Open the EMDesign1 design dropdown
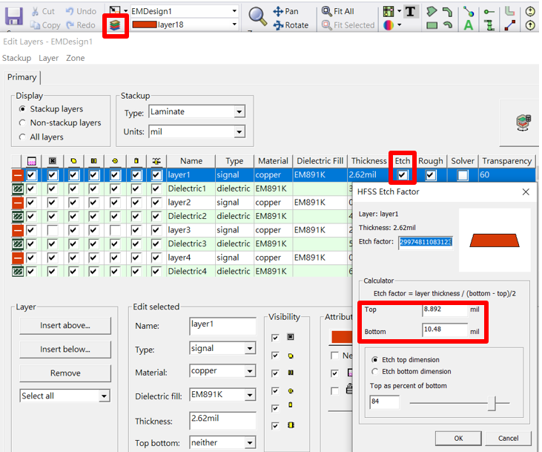542x452 pixels. tap(234, 11)
